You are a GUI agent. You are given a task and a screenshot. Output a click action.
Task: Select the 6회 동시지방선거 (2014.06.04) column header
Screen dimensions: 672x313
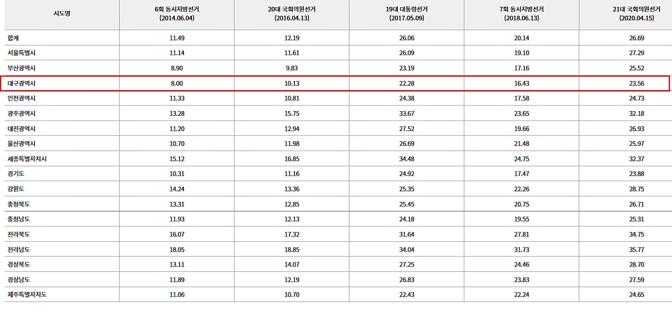point(177,13)
